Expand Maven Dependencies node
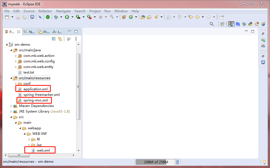The image size is (270, 168). [11, 106]
